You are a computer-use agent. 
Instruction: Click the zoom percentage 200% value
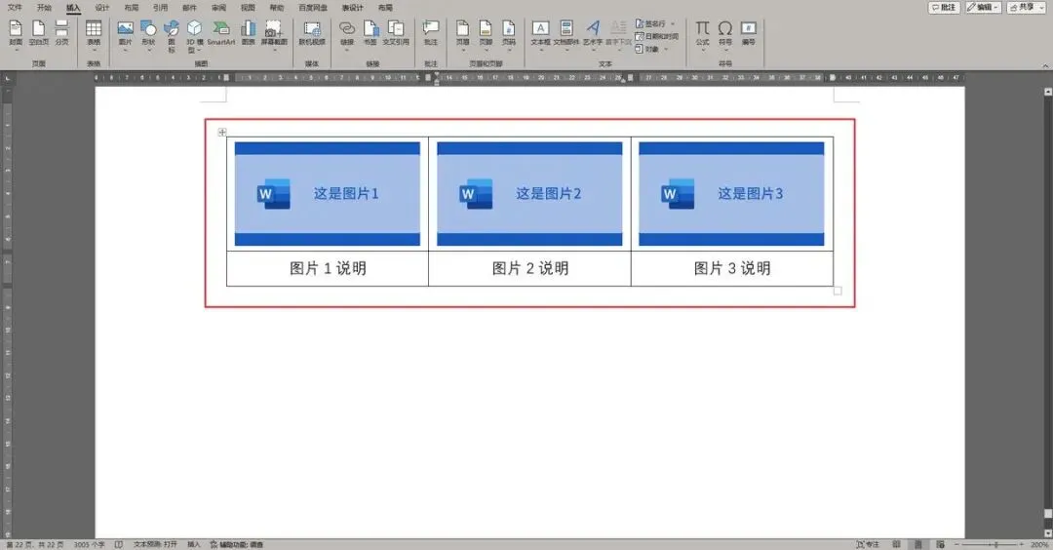(x=1039, y=544)
